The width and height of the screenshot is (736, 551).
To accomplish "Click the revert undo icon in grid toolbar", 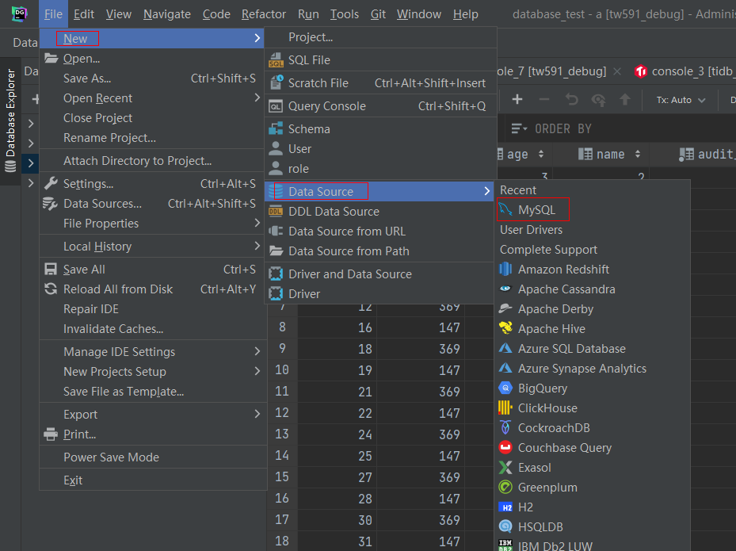I will coord(571,100).
